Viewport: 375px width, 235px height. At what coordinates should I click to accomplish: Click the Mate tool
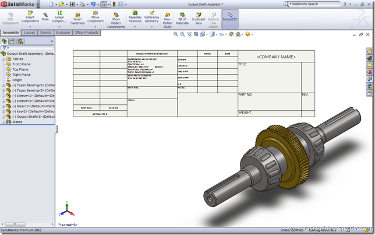(45, 17)
